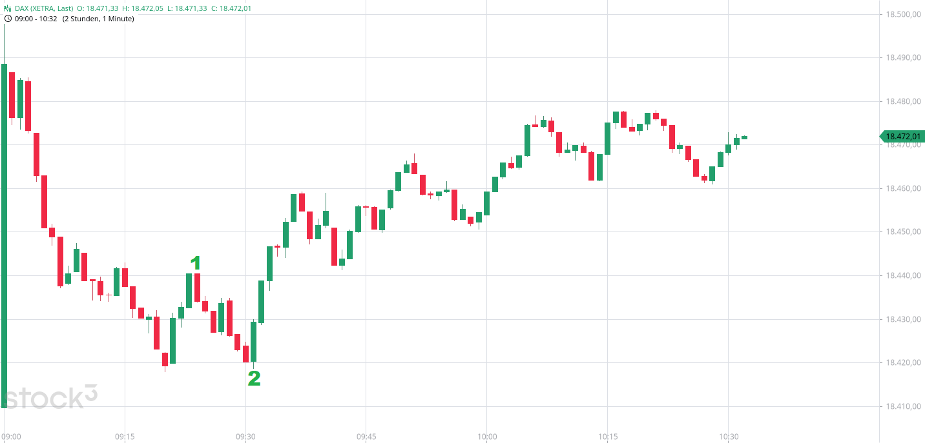The height and width of the screenshot is (443, 925).
Task: Click the 09:30 time axis label
Action: click(x=245, y=437)
